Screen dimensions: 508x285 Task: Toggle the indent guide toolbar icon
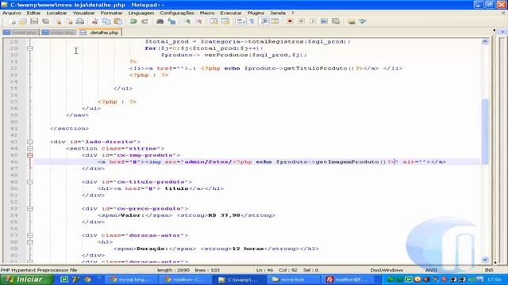tap(264, 21)
